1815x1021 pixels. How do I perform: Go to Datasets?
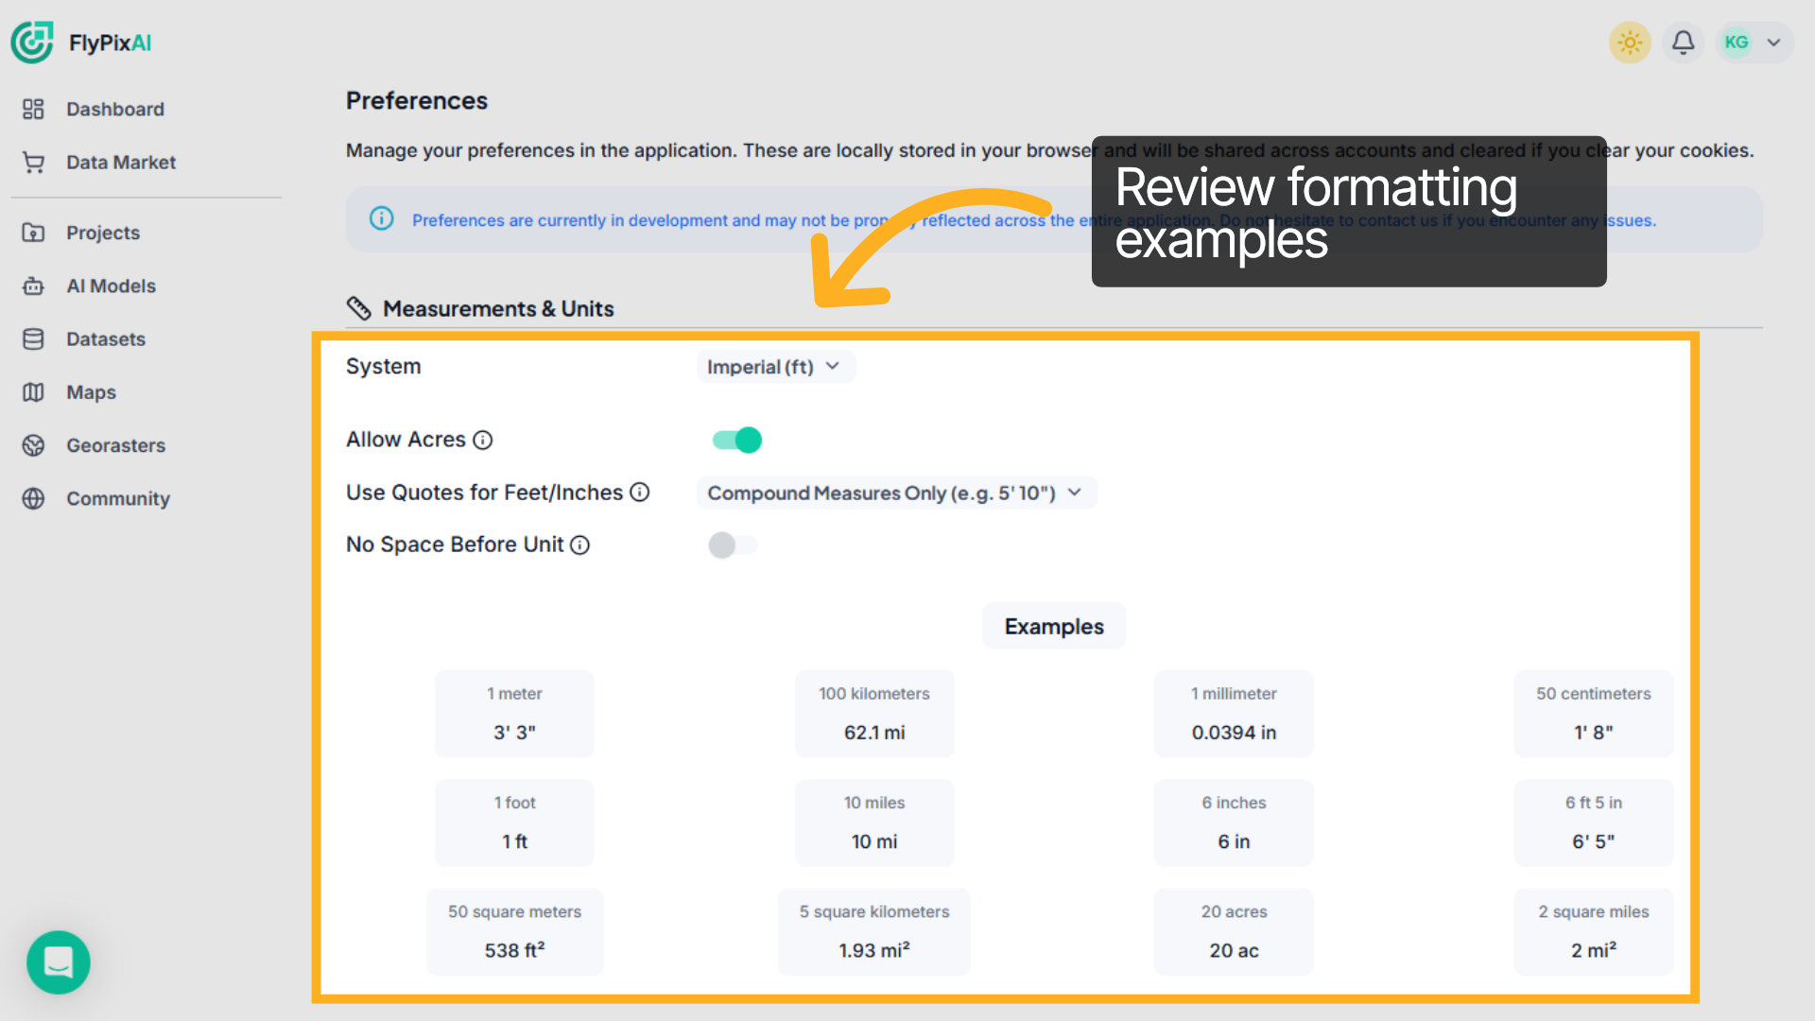click(x=106, y=339)
